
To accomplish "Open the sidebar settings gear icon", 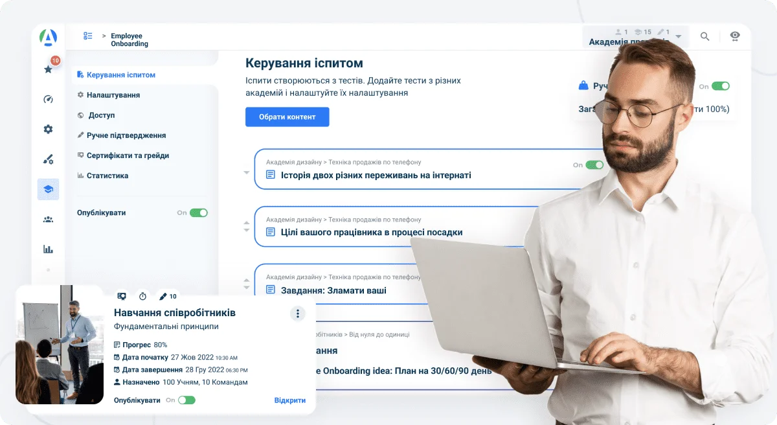I will [48, 129].
